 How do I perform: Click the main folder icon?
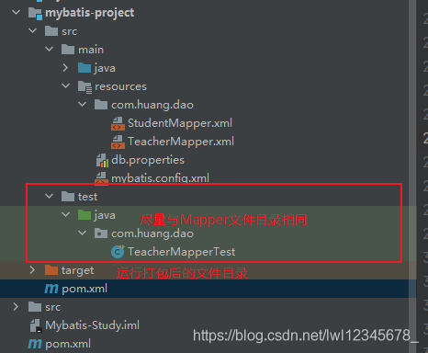coord(68,50)
